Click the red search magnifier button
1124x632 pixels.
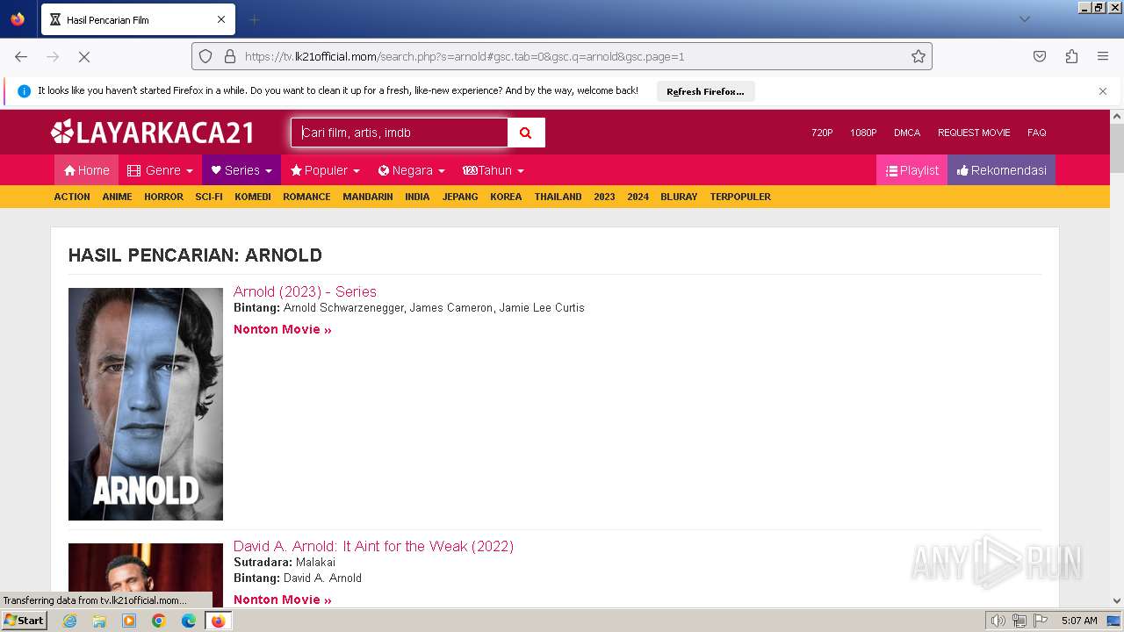tap(526, 133)
